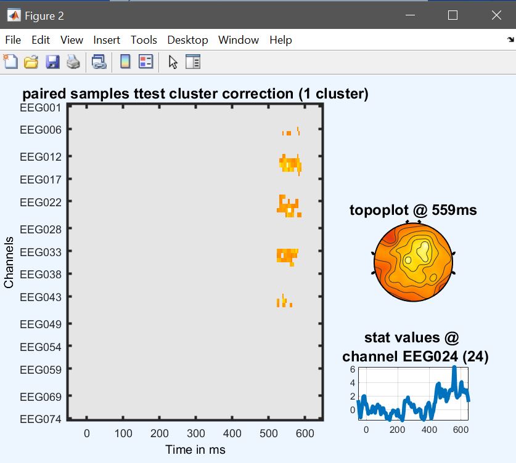Activate the Edit Plot arrow tool
The width and height of the screenshot is (516, 463).
tap(173, 62)
